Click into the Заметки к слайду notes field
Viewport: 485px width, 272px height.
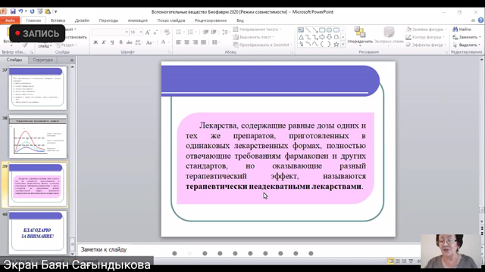[249, 249]
